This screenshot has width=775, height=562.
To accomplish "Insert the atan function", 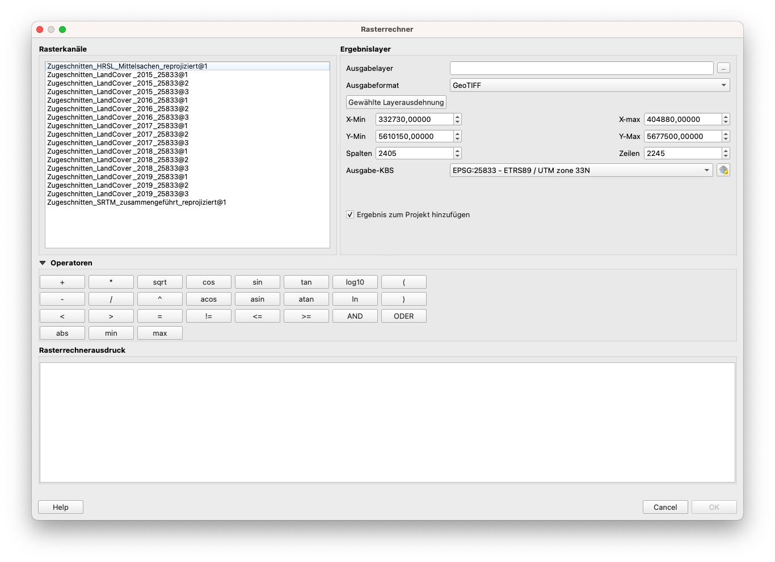I will (x=306, y=299).
